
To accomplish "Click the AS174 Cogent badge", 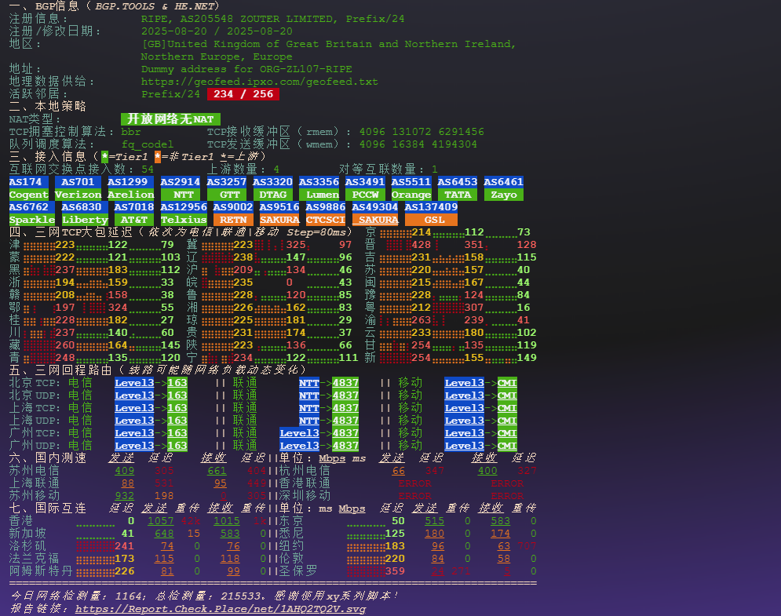I will click(29, 188).
